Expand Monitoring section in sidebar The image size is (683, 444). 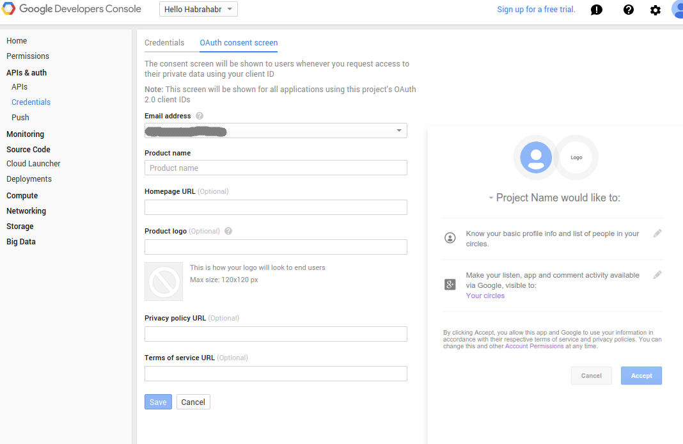26,134
